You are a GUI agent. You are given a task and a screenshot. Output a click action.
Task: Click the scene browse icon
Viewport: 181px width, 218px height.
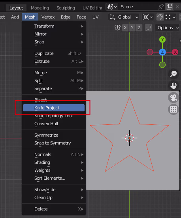[x=112, y=7]
